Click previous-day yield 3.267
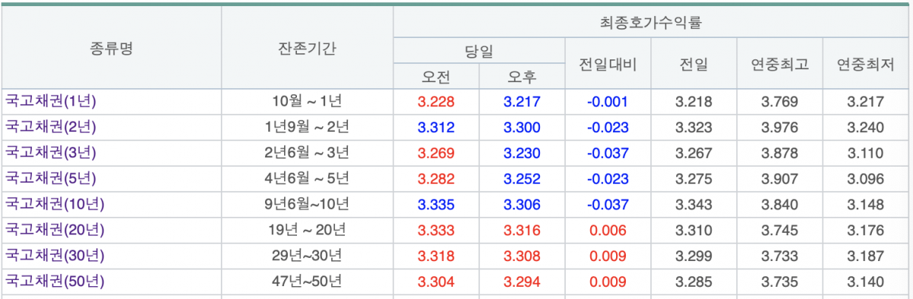The image size is (913, 299). point(694,153)
